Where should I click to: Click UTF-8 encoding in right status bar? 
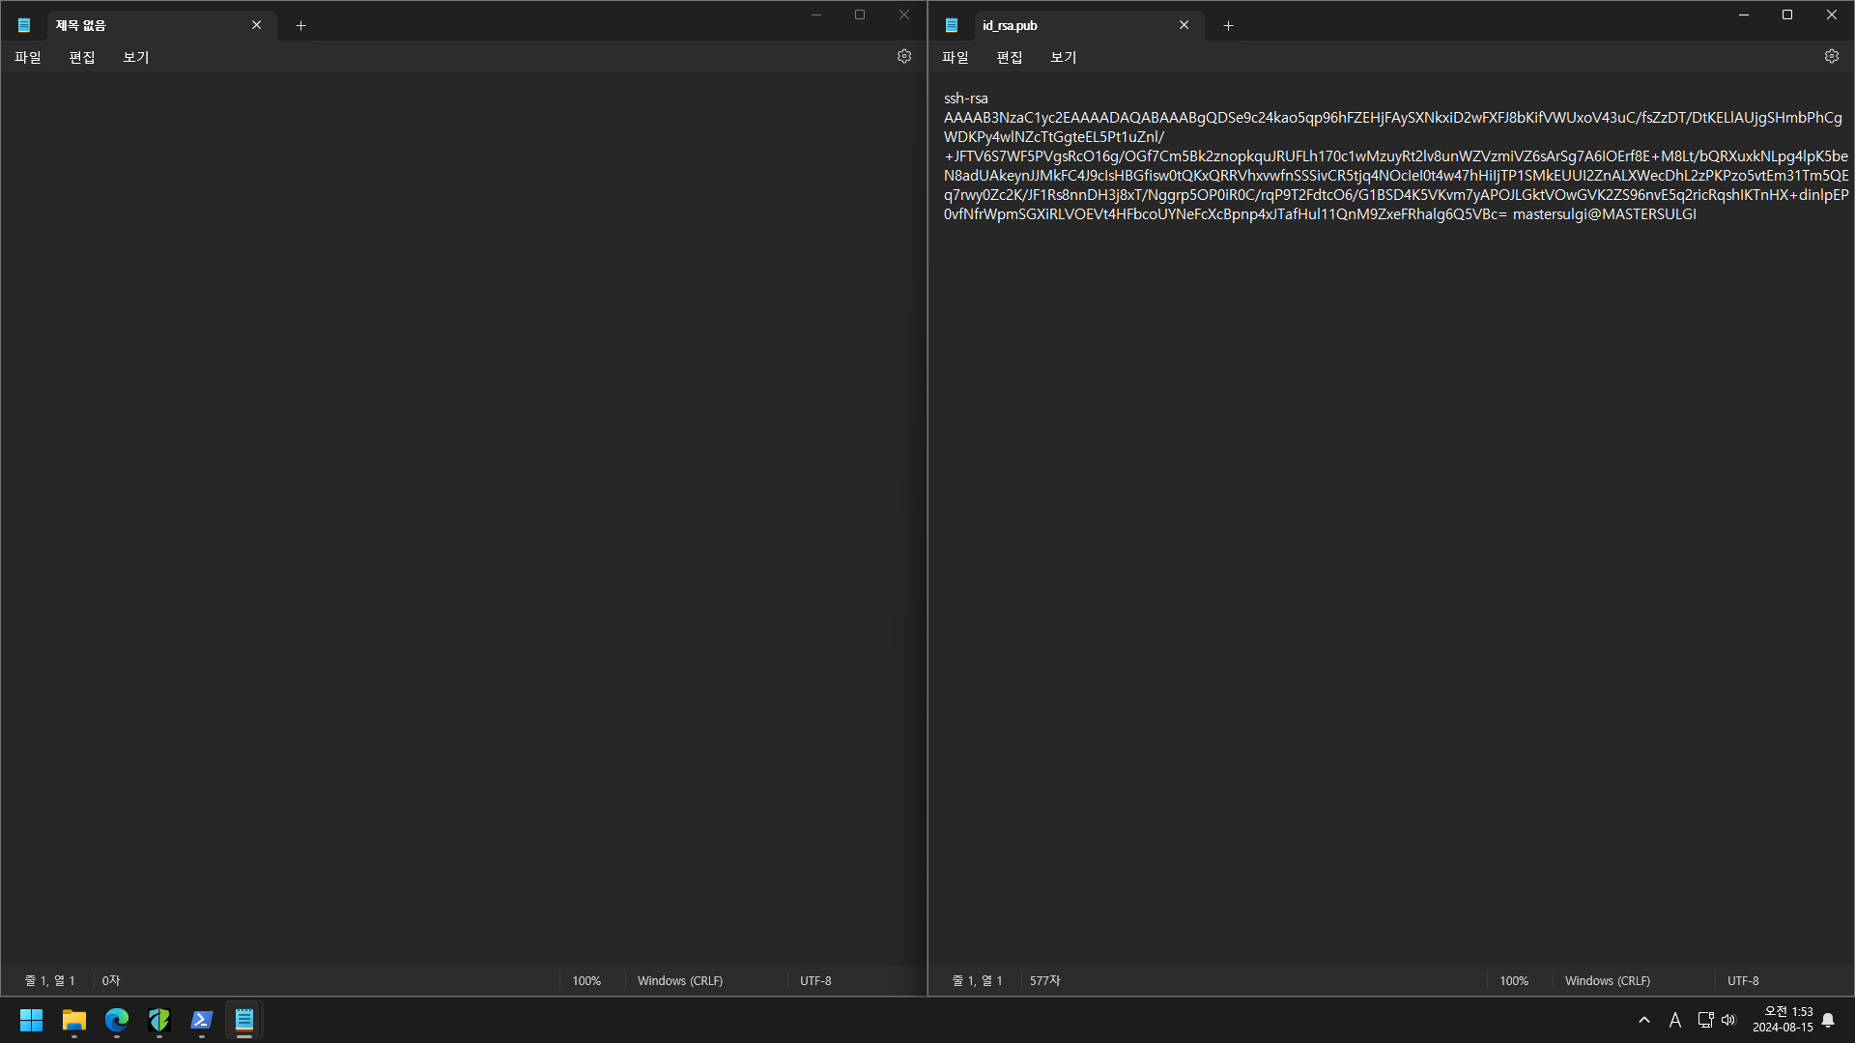[x=1742, y=980]
